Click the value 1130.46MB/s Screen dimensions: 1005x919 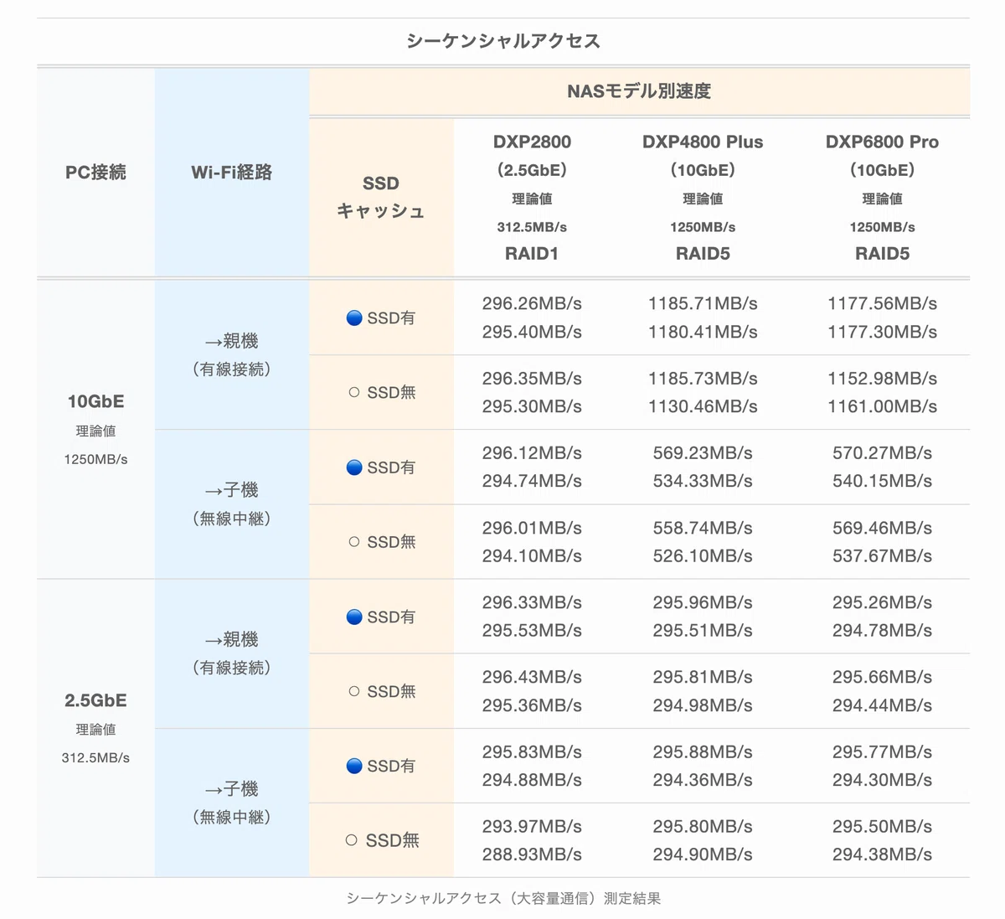[703, 406]
